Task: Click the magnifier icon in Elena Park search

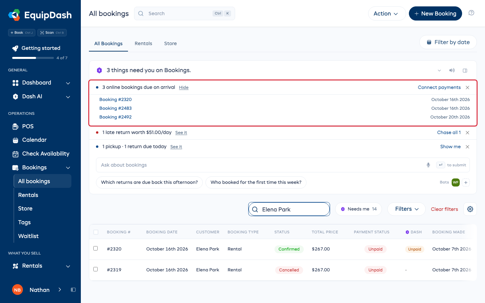Action: pyautogui.click(x=255, y=209)
